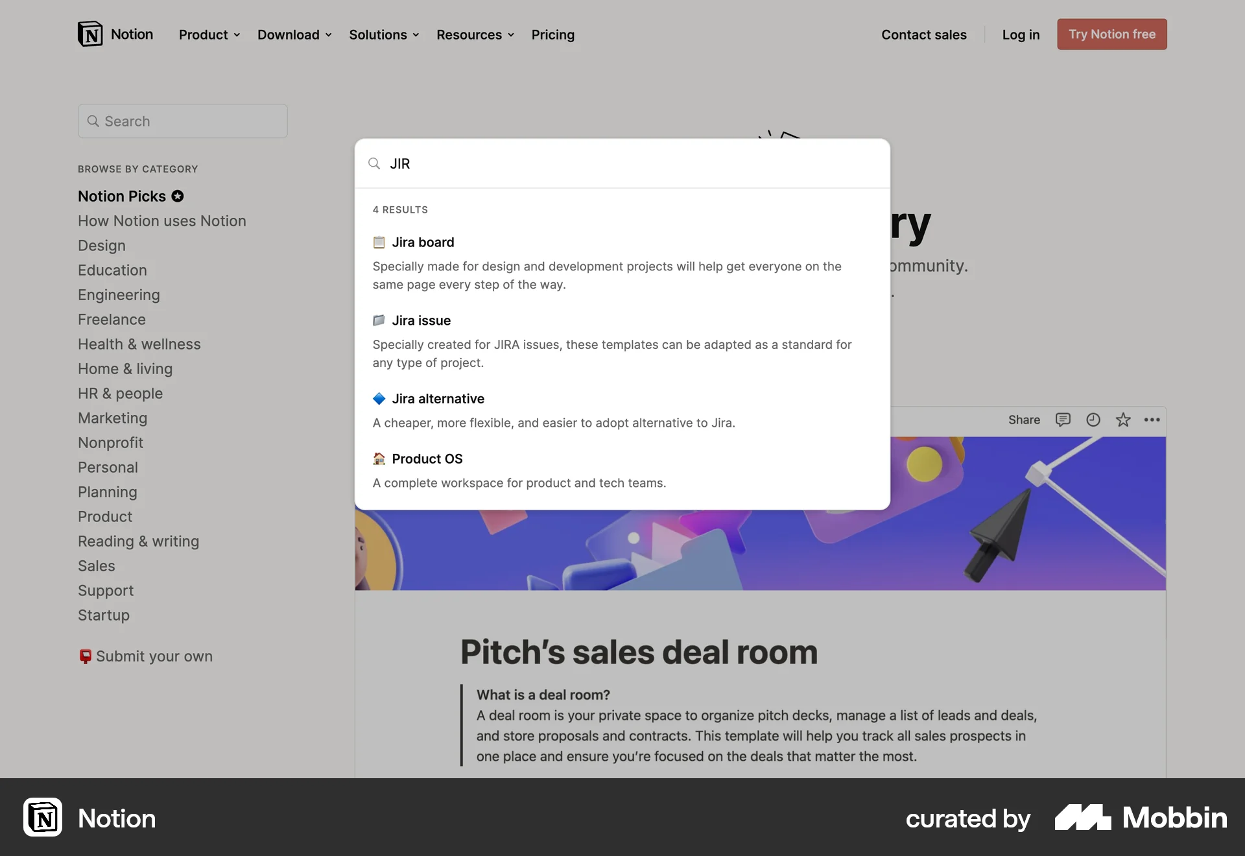Screen dimensions: 1245x856
Task: Click inside the sidebar Search field
Action: [182, 121]
